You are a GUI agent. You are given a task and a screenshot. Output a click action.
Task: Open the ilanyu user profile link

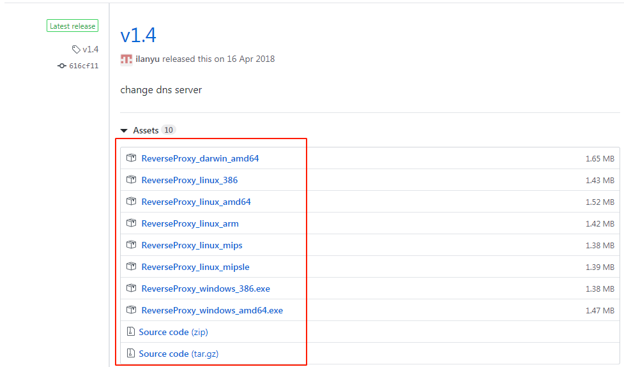[x=148, y=59]
